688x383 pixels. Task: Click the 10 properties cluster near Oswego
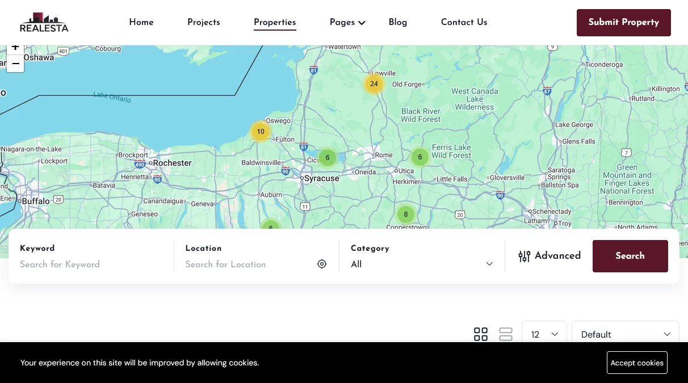point(260,132)
